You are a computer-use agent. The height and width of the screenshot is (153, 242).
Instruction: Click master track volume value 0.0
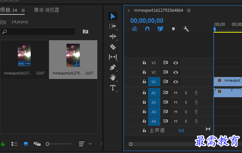[x=181, y=131]
